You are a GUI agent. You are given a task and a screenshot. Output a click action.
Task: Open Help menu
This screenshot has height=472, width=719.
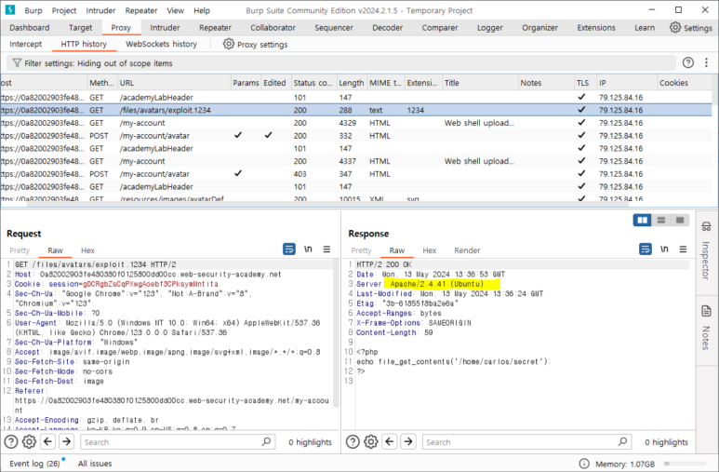(202, 10)
